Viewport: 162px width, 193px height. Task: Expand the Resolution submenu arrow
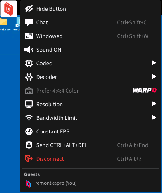[154, 104]
